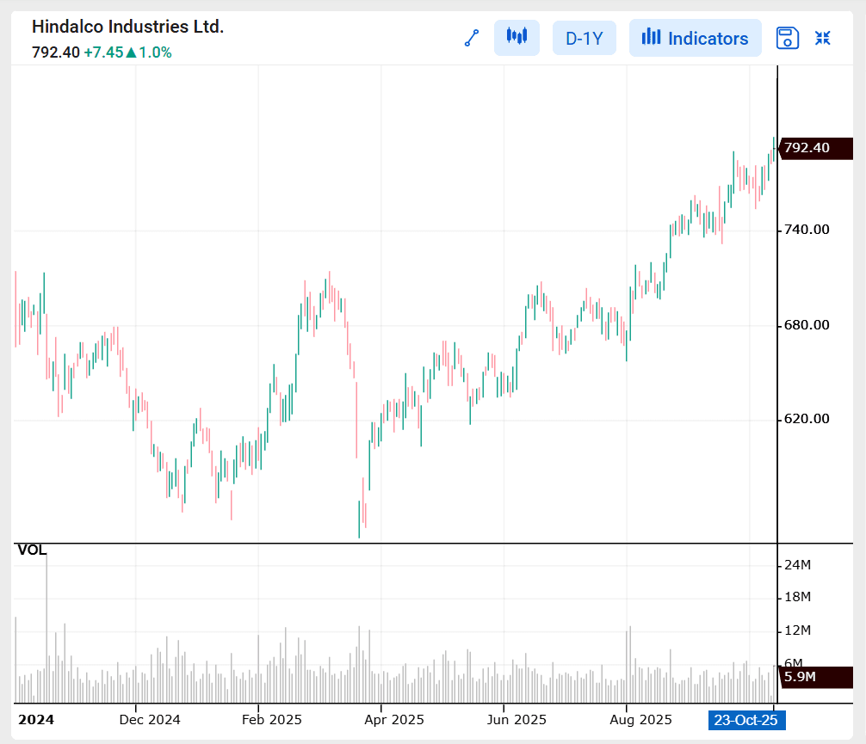The image size is (866, 744).
Task: Click the 24M volume axis label
Action: coord(797,565)
